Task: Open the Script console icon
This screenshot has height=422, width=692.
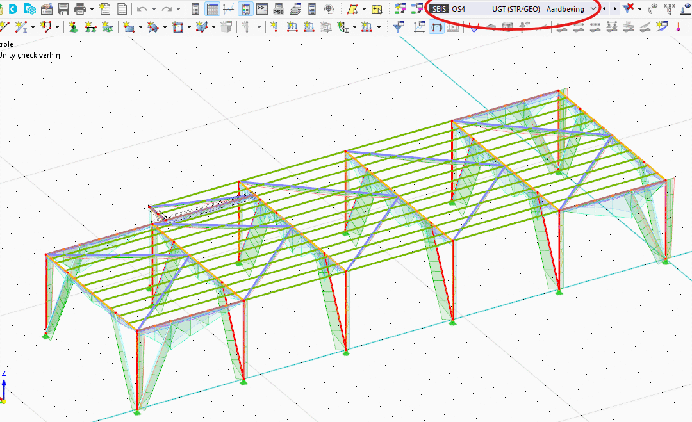Action: [262, 9]
